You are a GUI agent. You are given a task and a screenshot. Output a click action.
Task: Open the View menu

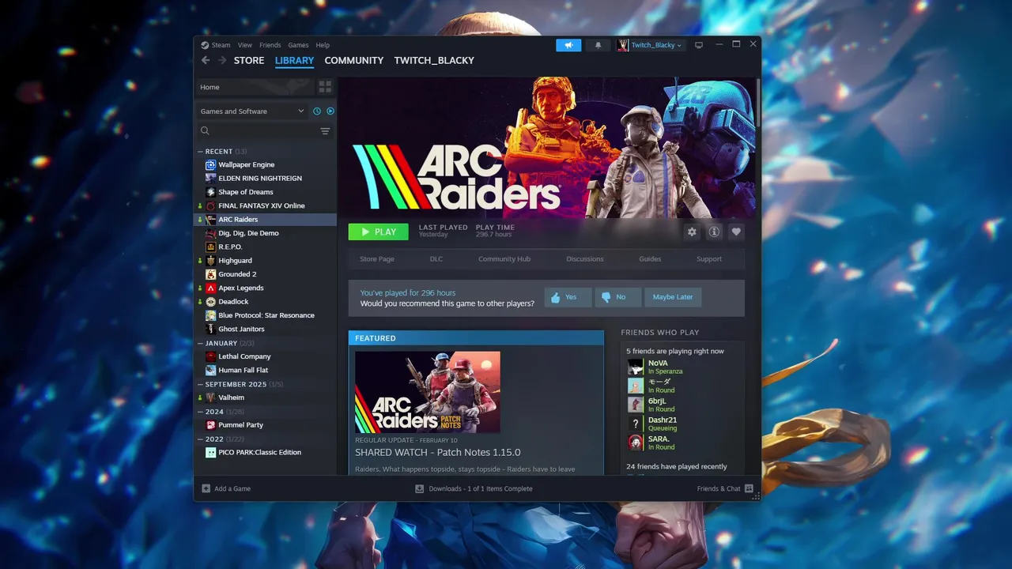point(245,45)
